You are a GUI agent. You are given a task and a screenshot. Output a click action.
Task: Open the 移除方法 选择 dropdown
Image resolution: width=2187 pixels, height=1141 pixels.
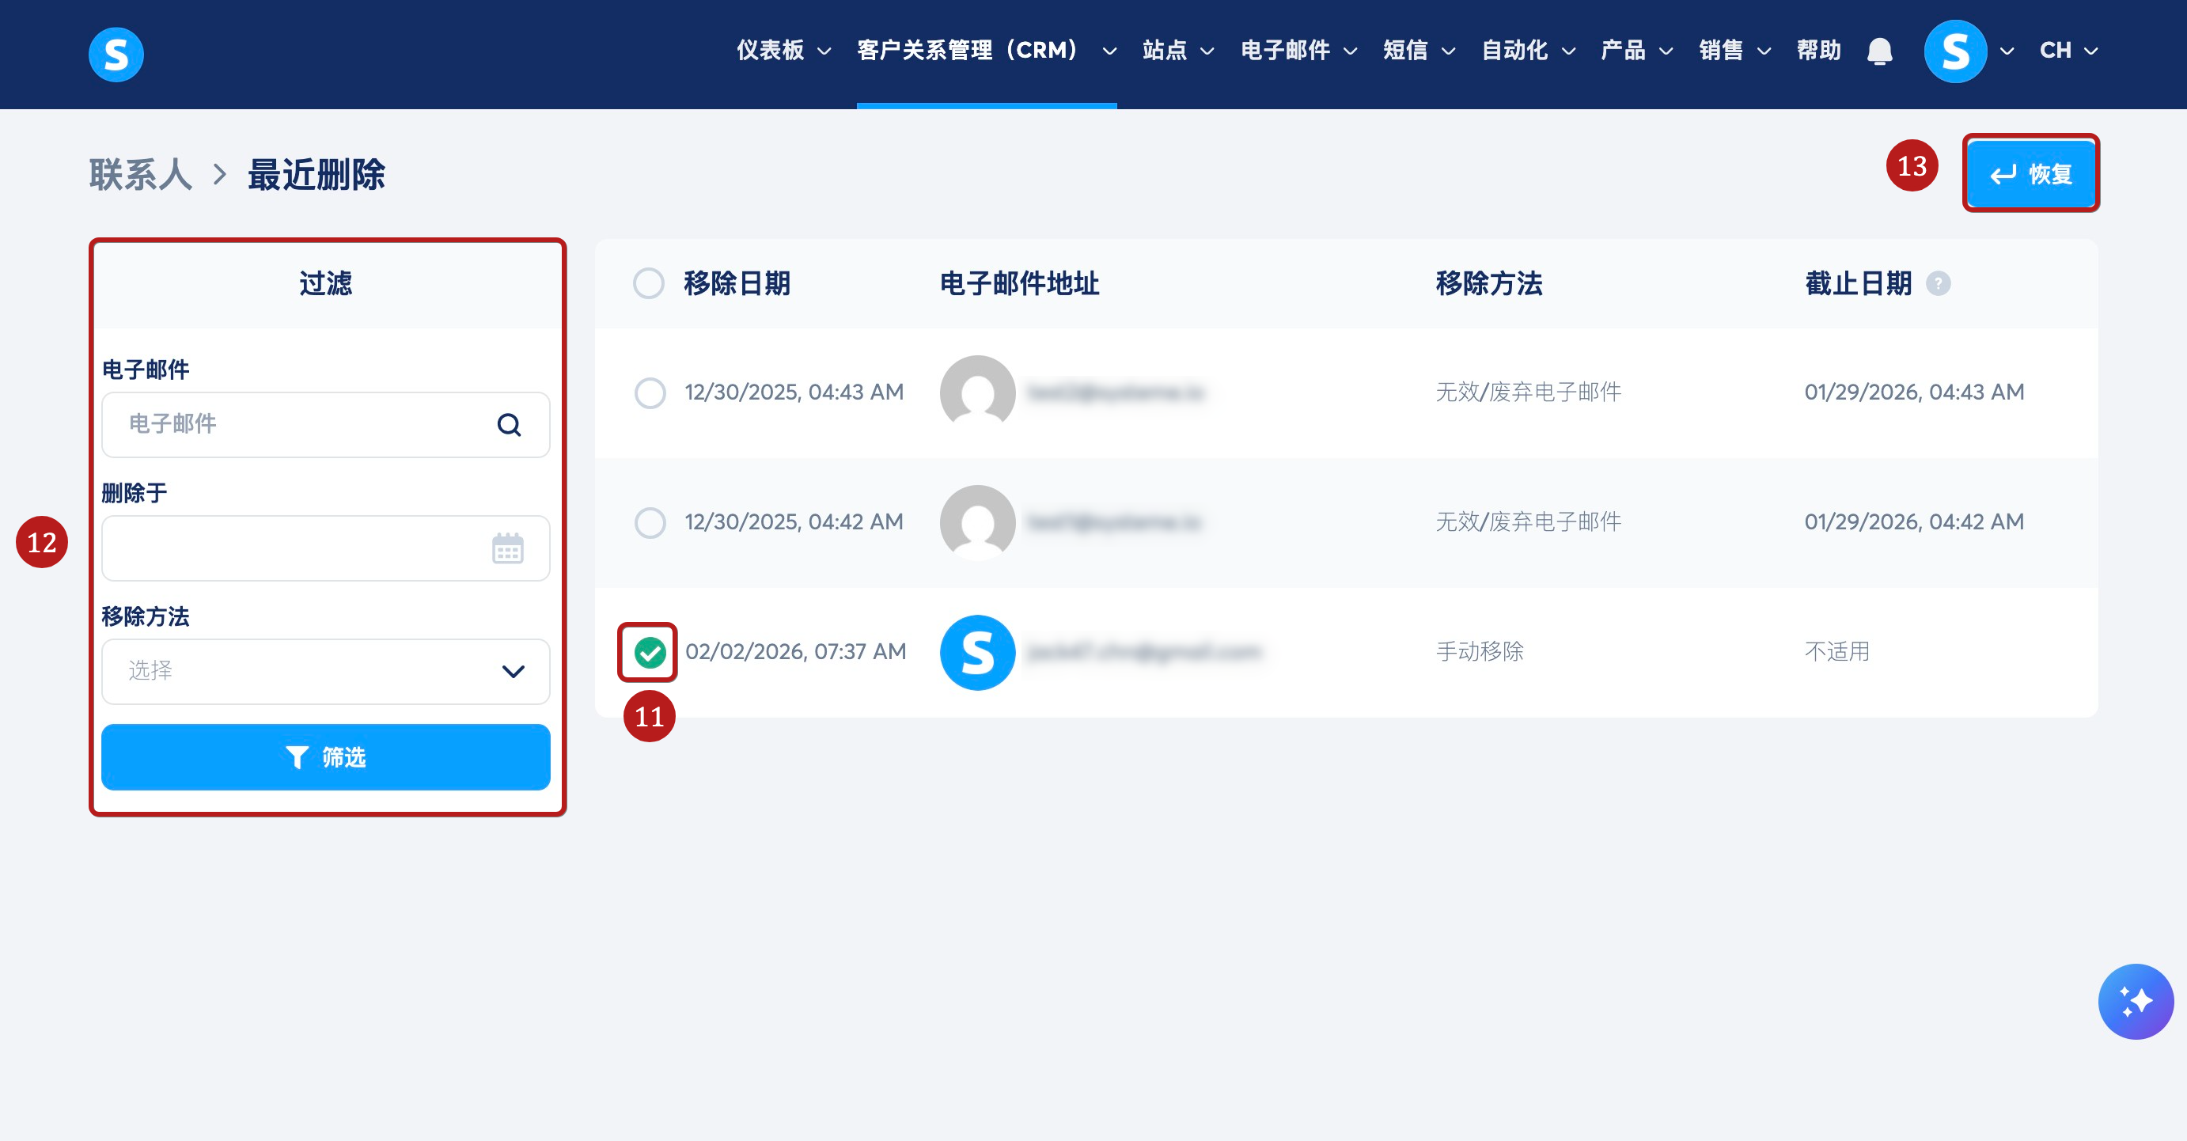click(x=325, y=672)
